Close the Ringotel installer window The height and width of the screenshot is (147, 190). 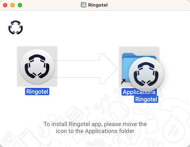click(5, 5)
